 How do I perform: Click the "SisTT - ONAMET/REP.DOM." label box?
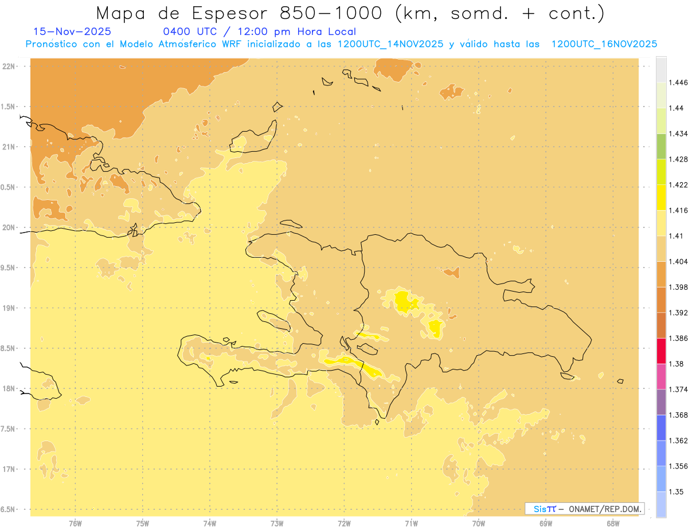(585, 509)
